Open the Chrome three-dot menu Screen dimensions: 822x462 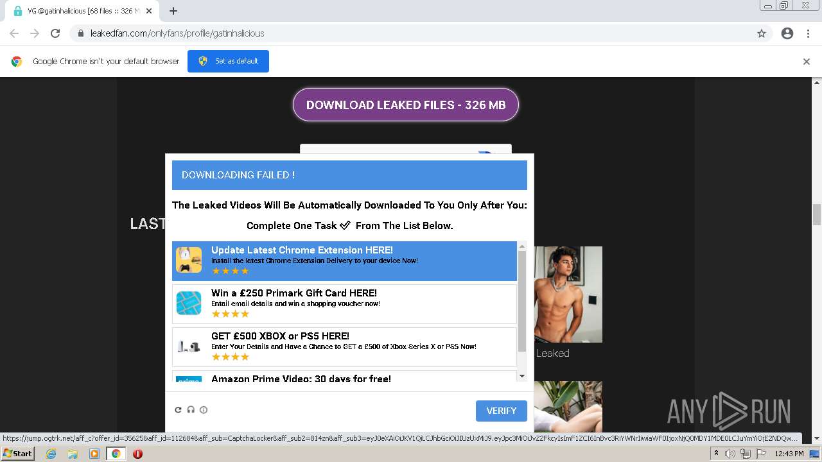click(808, 33)
